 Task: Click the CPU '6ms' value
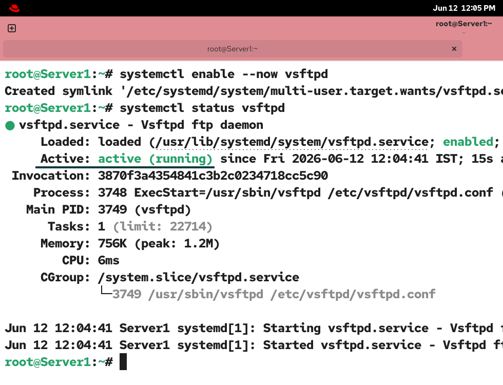coord(108,261)
